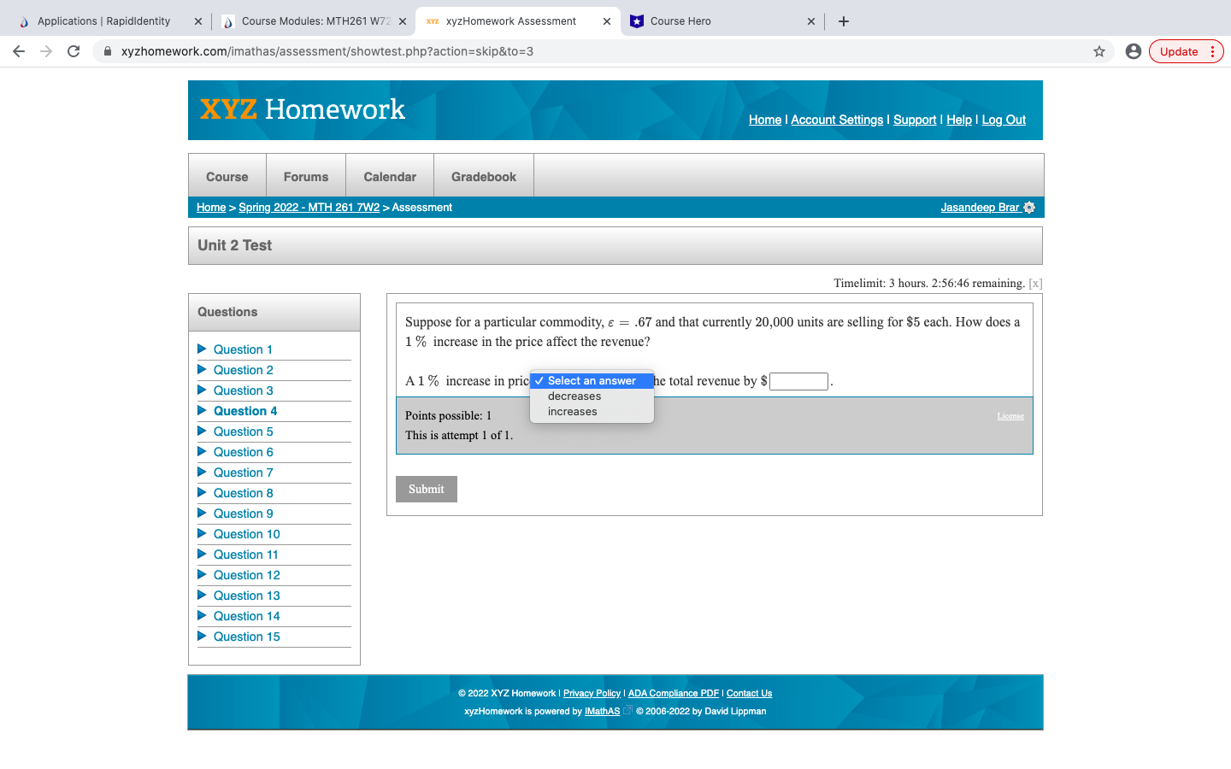Viewport: 1231px width, 769px height.
Task: Open the Spring 2022 - MTH 261 7W2 breadcrumb link
Action: (x=309, y=207)
